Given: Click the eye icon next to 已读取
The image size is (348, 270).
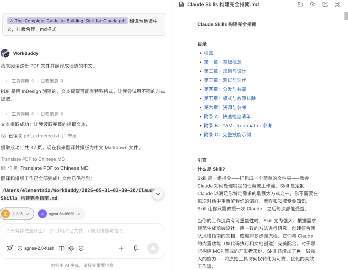Looking at the screenshot, I should [4, 136].
